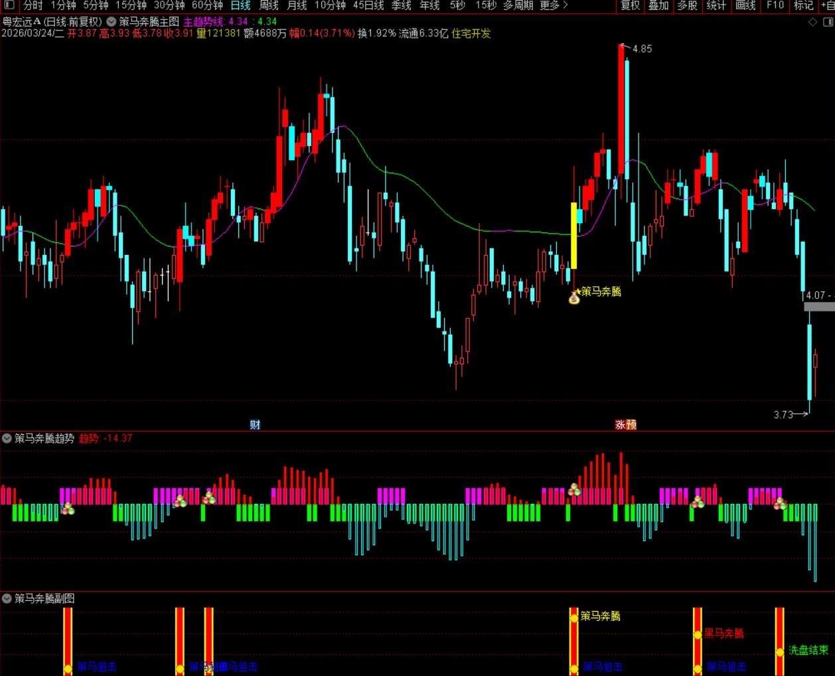Select the 30分钟 period tab

click(x=169, y=5)
